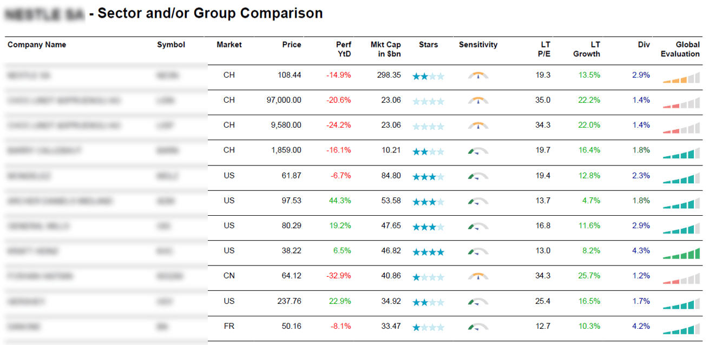The width and height of the screenshot is (709, 345).
Task: Click the Global Evaluation column header
Action: pyautogui.click(x=680, y=49)
